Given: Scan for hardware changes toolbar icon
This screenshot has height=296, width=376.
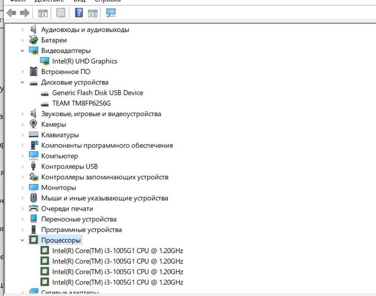Looking at the screenshot, I should click(111, 13).
